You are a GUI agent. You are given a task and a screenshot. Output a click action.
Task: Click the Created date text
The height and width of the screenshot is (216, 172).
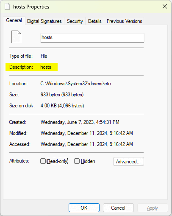pos(80,122)
